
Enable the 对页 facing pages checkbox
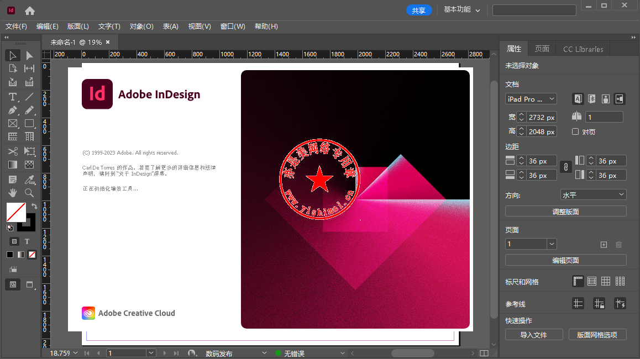(575, 131)
